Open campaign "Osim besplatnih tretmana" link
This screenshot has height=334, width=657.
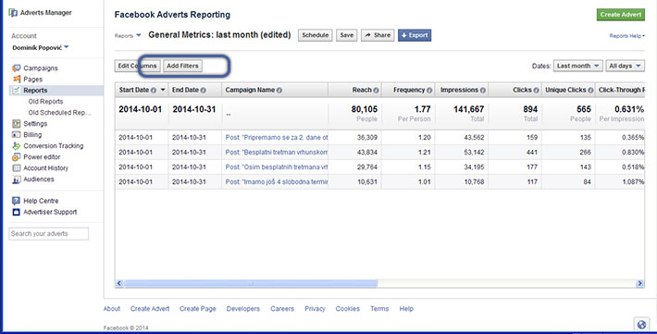[x=277, y=167]
